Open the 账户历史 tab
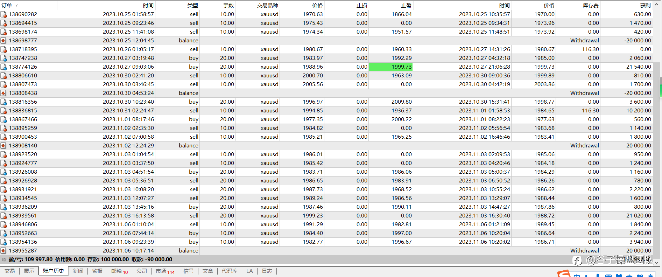This screenshot has width=662, height=277. 54,271
